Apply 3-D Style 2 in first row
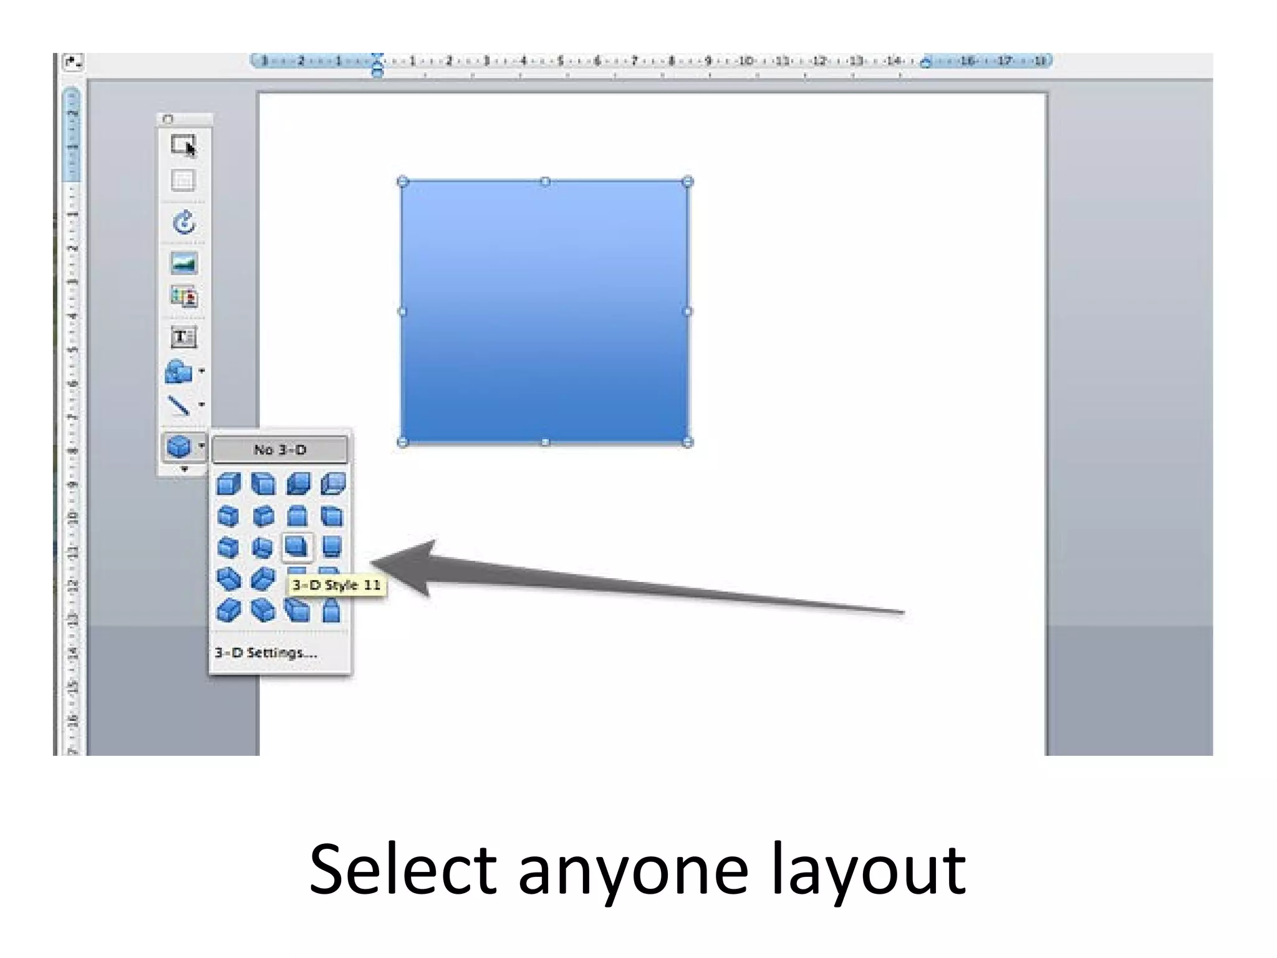This screenshot has height=958, width=1277. [263, 484]
